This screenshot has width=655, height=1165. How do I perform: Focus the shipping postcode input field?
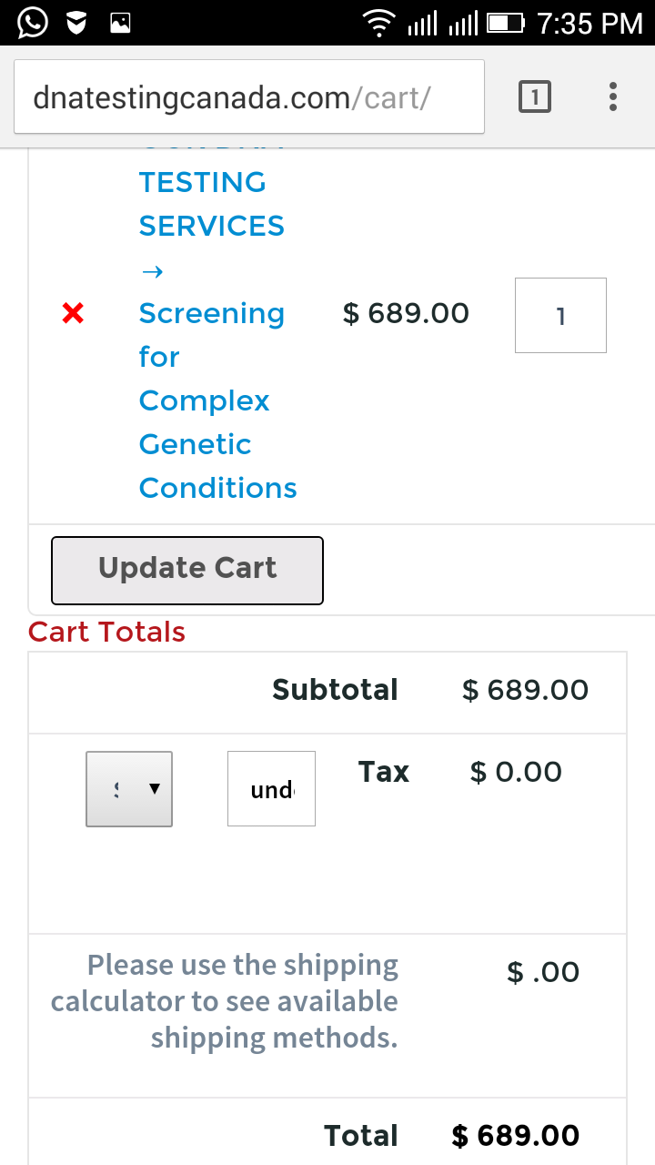[x=271, y=789]
